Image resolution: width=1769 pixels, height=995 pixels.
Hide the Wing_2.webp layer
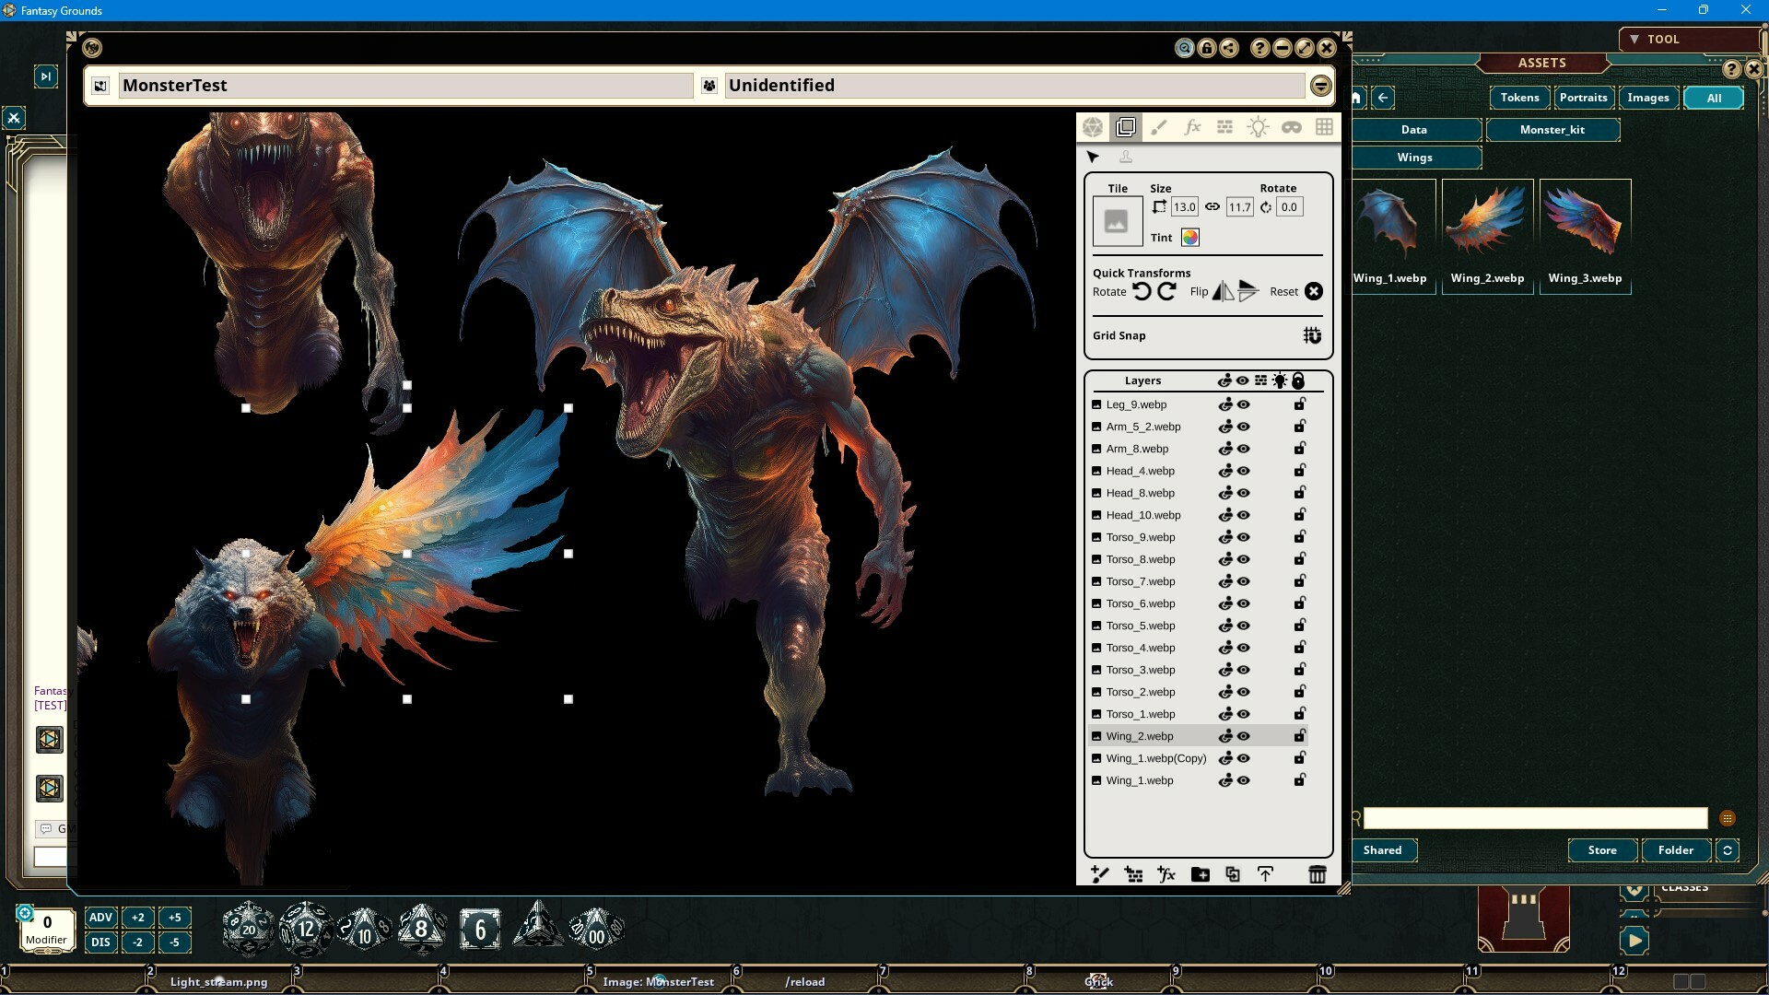1243,735
